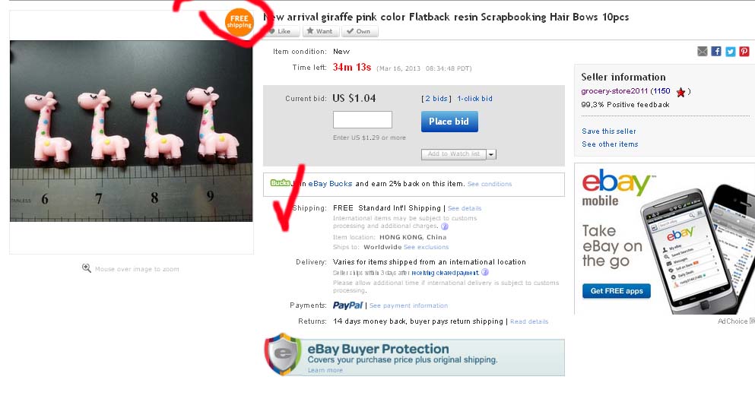Toggle the Own checkmark button

tap(359, 31)
